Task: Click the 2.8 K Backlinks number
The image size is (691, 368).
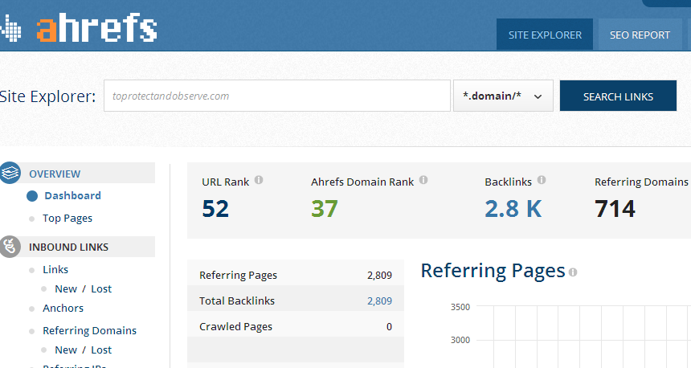Action: pyautogui.click(x=513, y=209)
